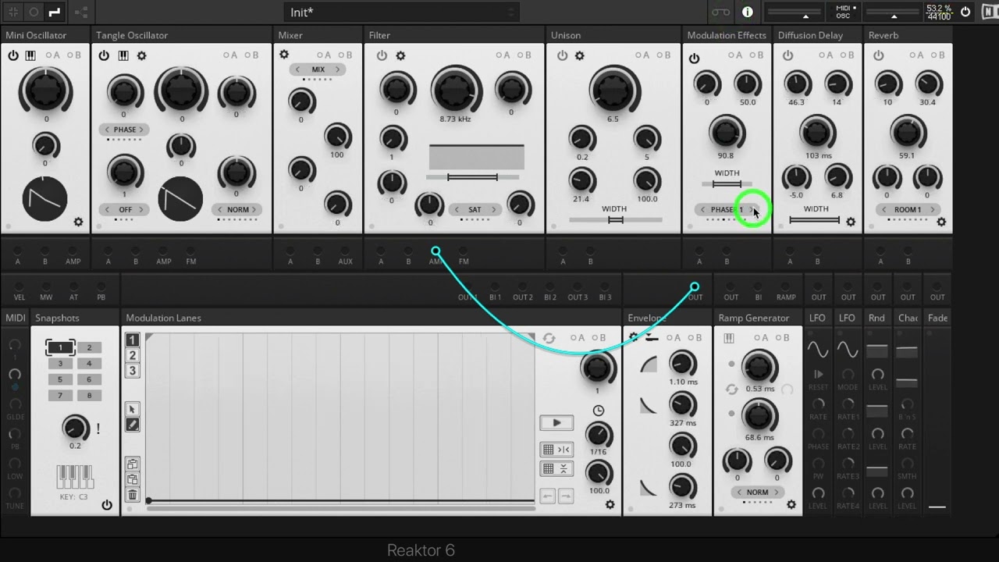Toggle Tangle Oscillator power button
The image size is (999, 562).
pyautogui.click(x=104, y=55)
